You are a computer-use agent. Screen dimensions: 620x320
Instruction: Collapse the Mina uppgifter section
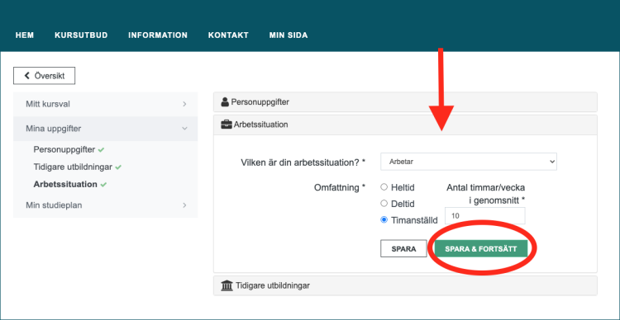tap(106, 129)
